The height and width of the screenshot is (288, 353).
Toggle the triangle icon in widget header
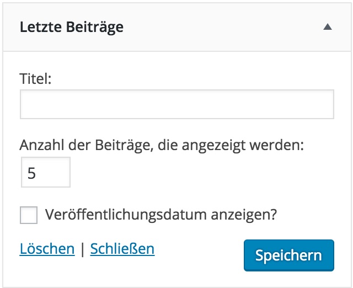pyautogui.click(x=328, y=26)
